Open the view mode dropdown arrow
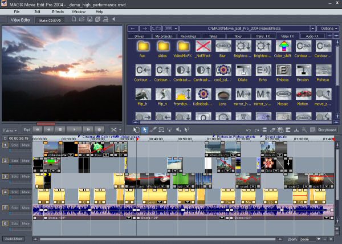The width and height of the screenshot is (342, 244). tap(176, 29)
